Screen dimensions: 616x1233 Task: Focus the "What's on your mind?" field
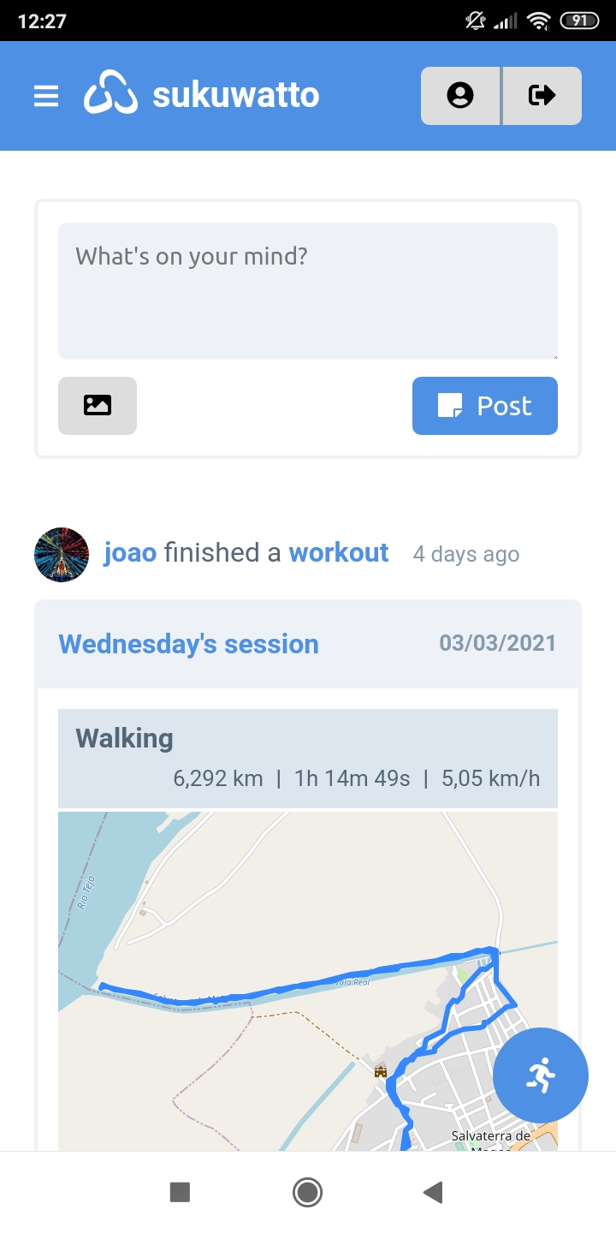coord(308,291)
